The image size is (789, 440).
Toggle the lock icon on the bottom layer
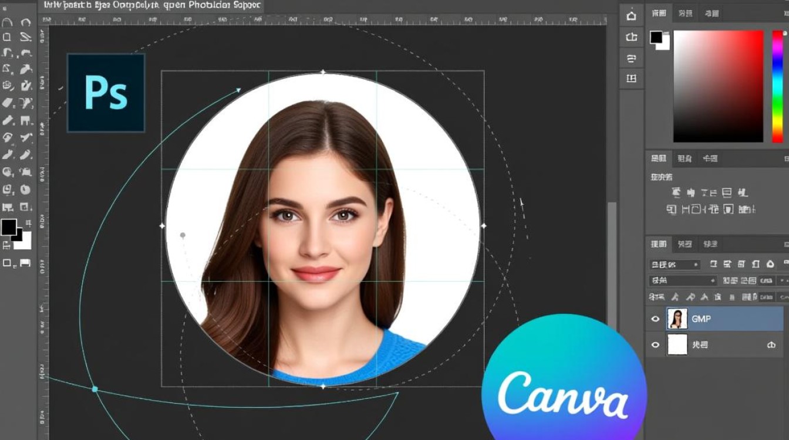[x=771, y=346]
